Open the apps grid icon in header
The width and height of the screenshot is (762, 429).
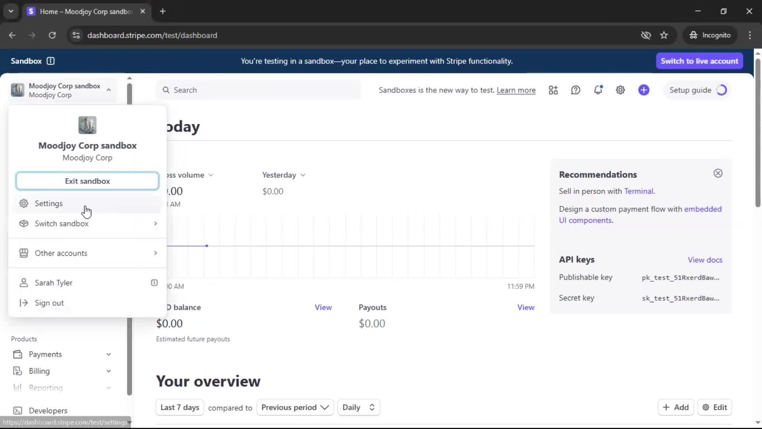click(x=553, y=90)
